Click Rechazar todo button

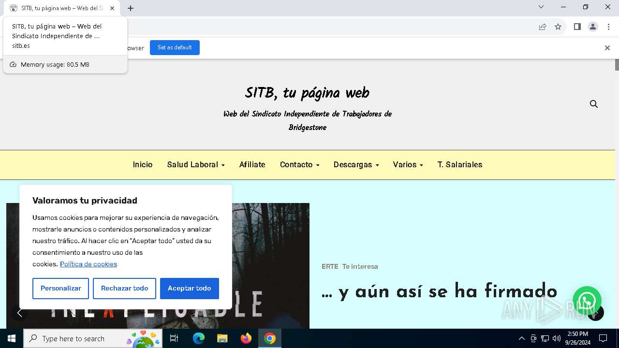124,289
